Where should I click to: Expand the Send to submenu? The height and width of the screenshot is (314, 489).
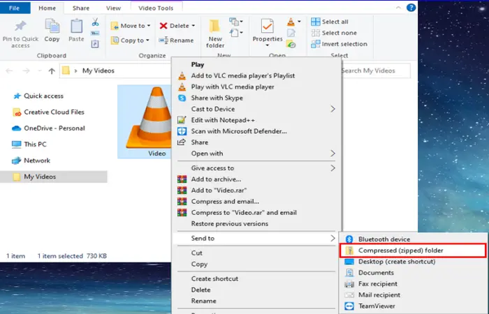pos(256,239)
